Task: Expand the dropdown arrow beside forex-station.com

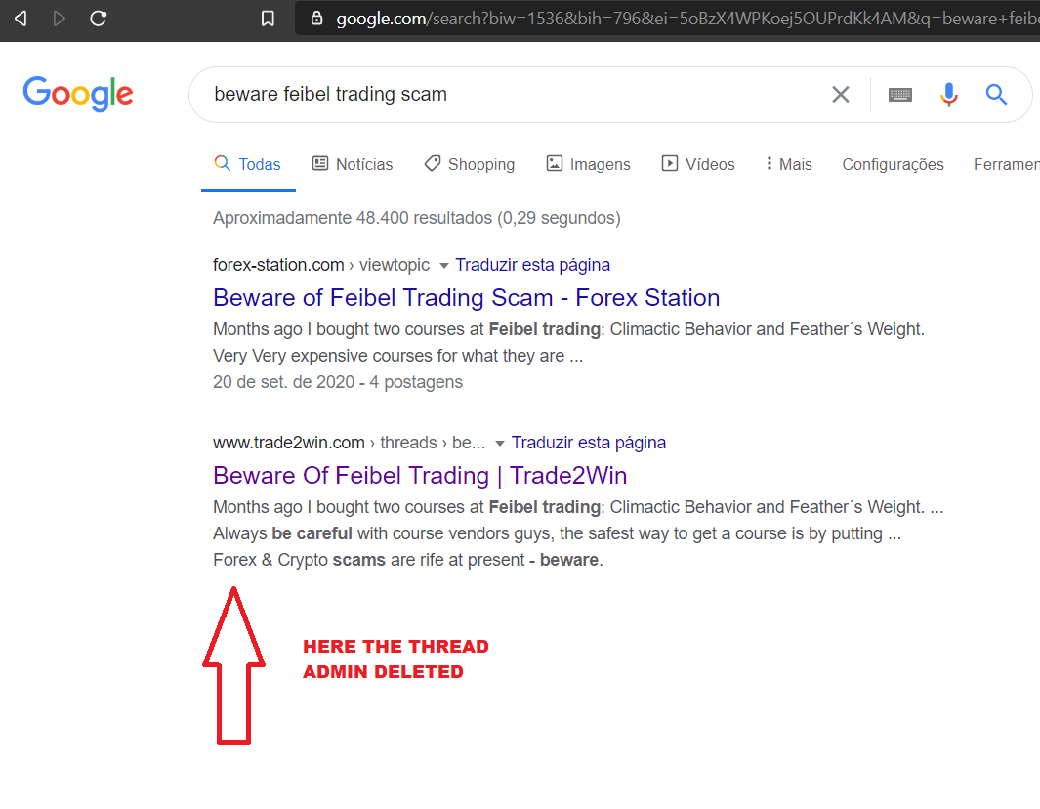Action: tap(443, 266)
